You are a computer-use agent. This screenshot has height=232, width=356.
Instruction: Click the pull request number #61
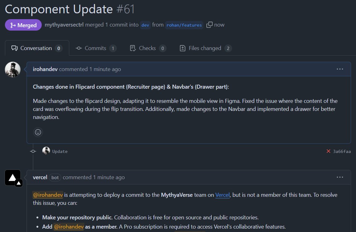(125, 9)
